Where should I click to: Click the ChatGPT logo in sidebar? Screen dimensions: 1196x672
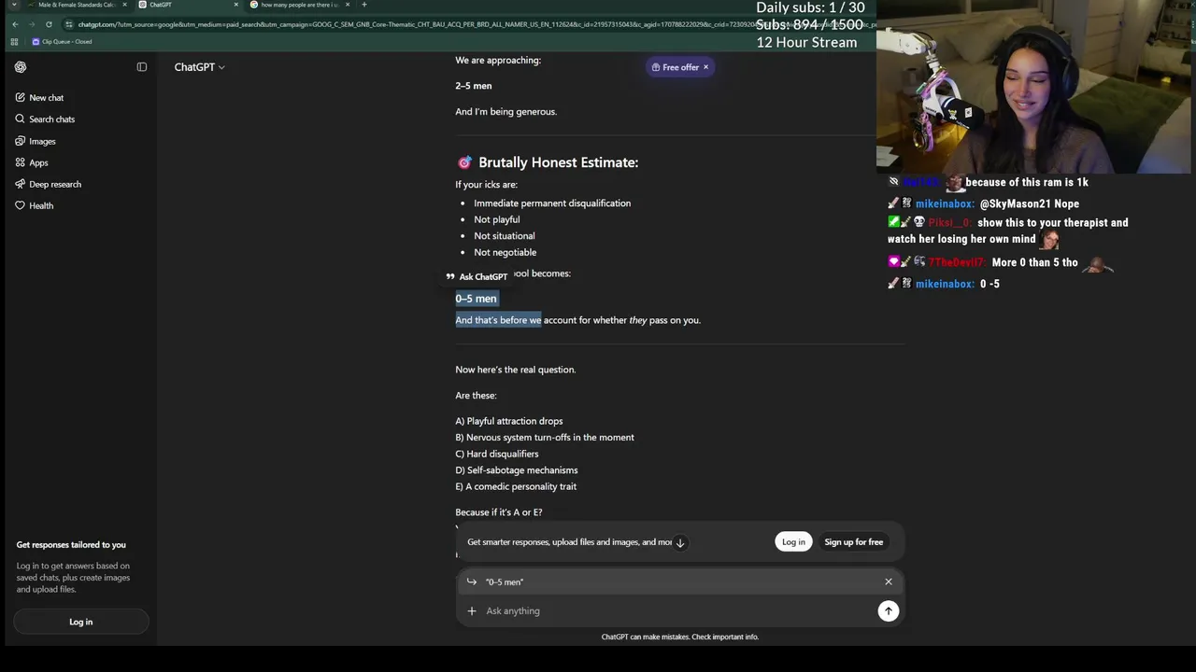point(21,67)
